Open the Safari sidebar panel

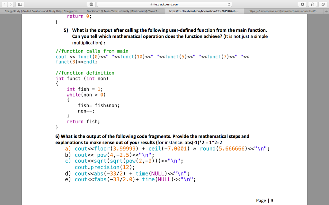click(x=20, y=4)
